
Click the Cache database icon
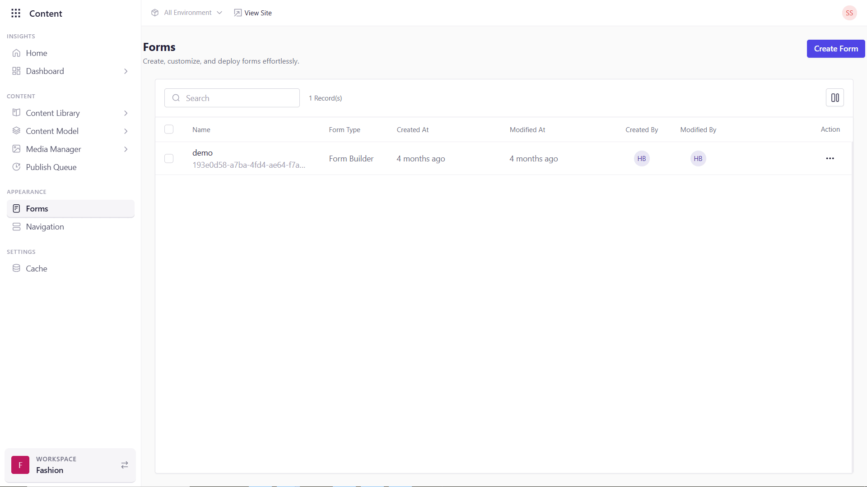pos(16,268)
